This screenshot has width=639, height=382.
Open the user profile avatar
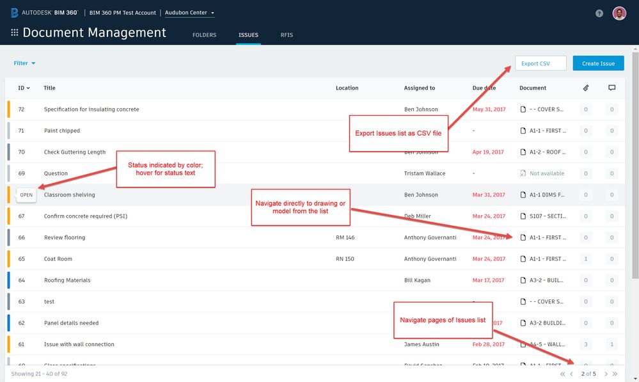pos(619,13)
